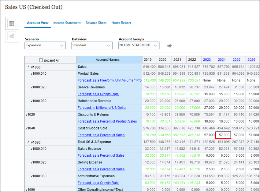Click the gray go arrow next to Account Groups
260x192 pixels.
[169, 46]
